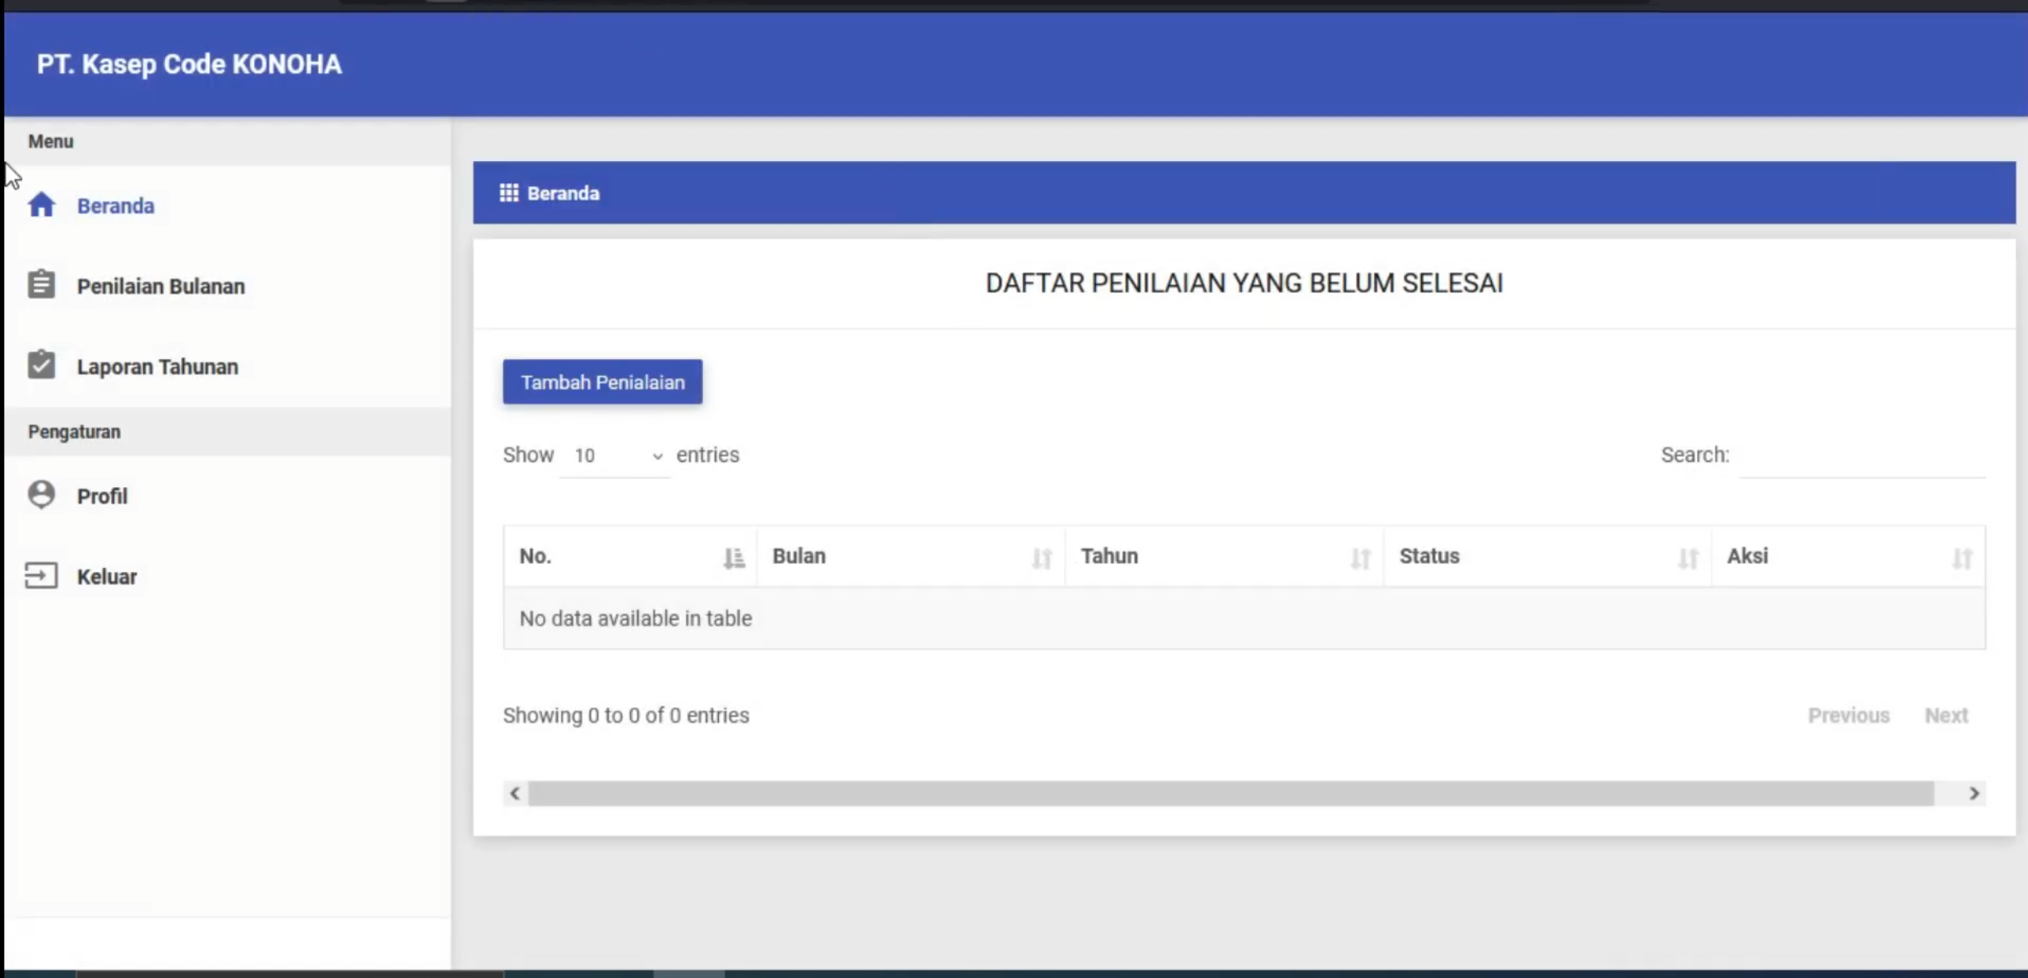The height and width of the screenshot is (978, 2028).
Task: Click the Pengaturan section label
Action: tap(75, 431)
